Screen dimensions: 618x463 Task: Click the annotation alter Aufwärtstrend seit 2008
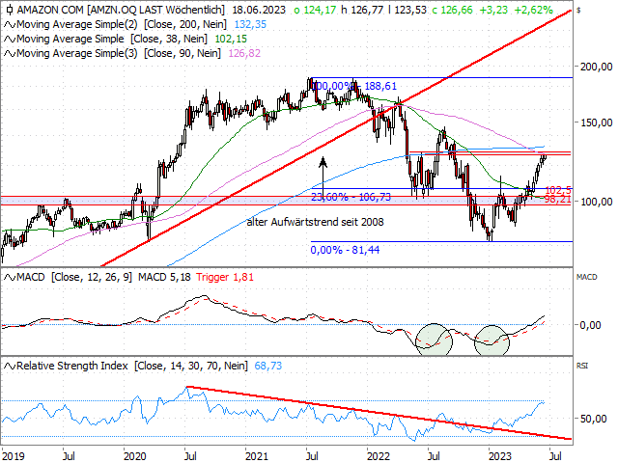coord(316,223)
